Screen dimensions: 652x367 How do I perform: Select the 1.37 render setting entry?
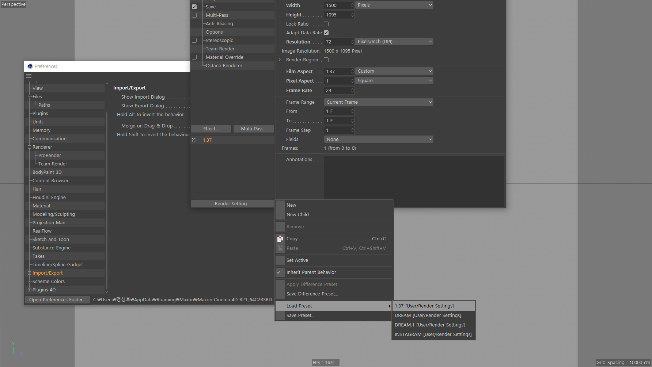pos(207,140)
